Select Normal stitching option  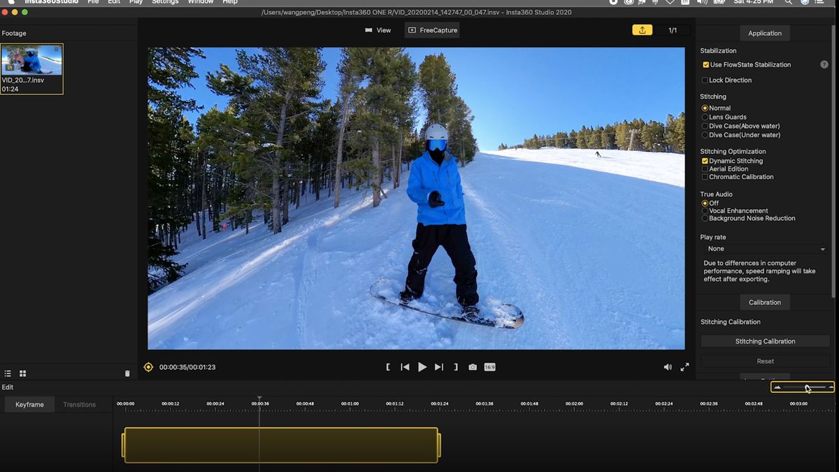(x=705, y=108)
